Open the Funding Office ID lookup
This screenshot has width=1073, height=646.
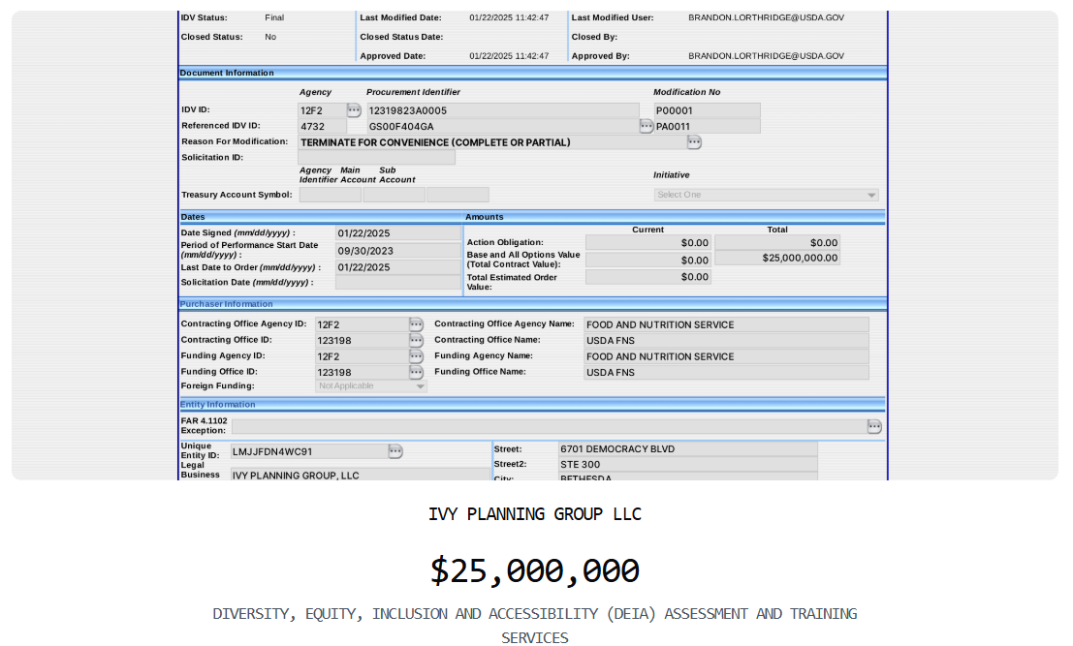pyautogui.click(x=416, y=372)
